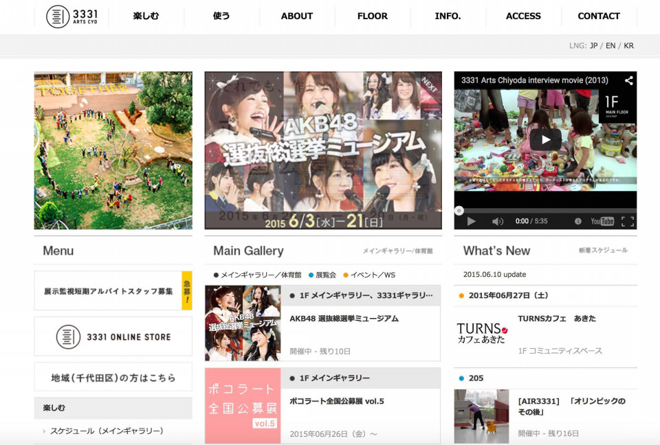The image size is (660, 445).
Task: Open the TURNS カフェあきた logo thumbnail
Action: click(482, 334)
